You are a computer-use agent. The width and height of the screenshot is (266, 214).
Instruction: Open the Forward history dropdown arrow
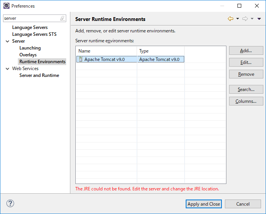[x=252, y=19]
